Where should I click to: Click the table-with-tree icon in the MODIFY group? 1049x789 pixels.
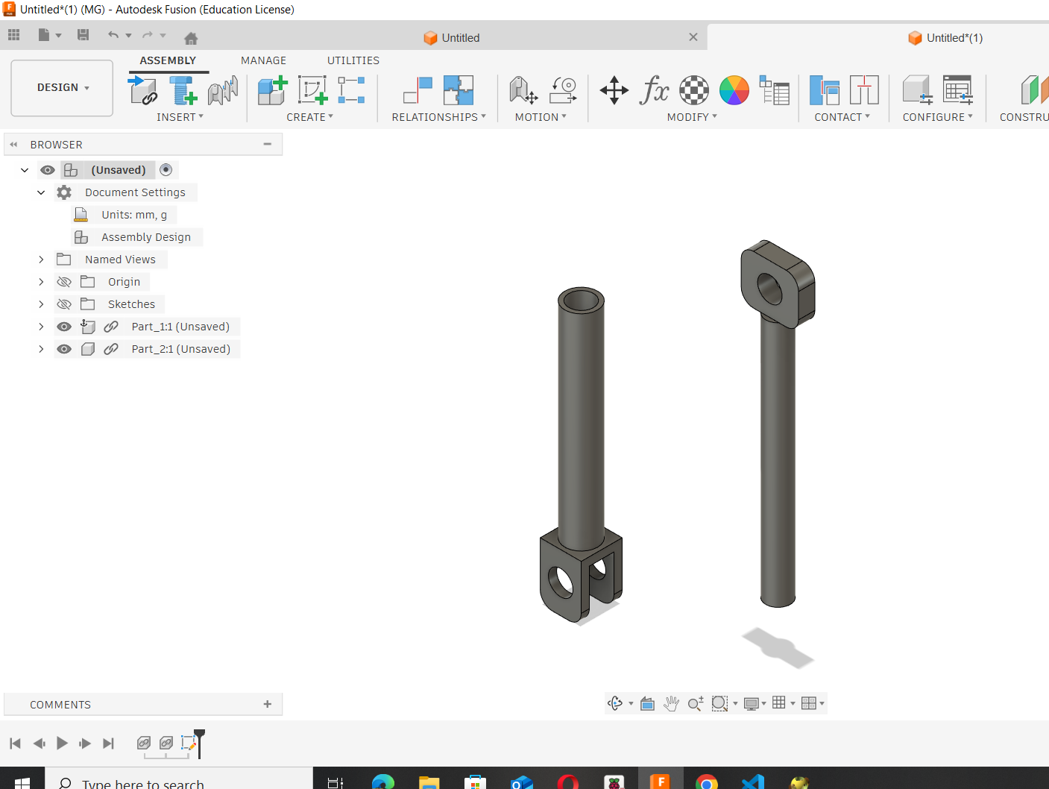pos(775,90)
